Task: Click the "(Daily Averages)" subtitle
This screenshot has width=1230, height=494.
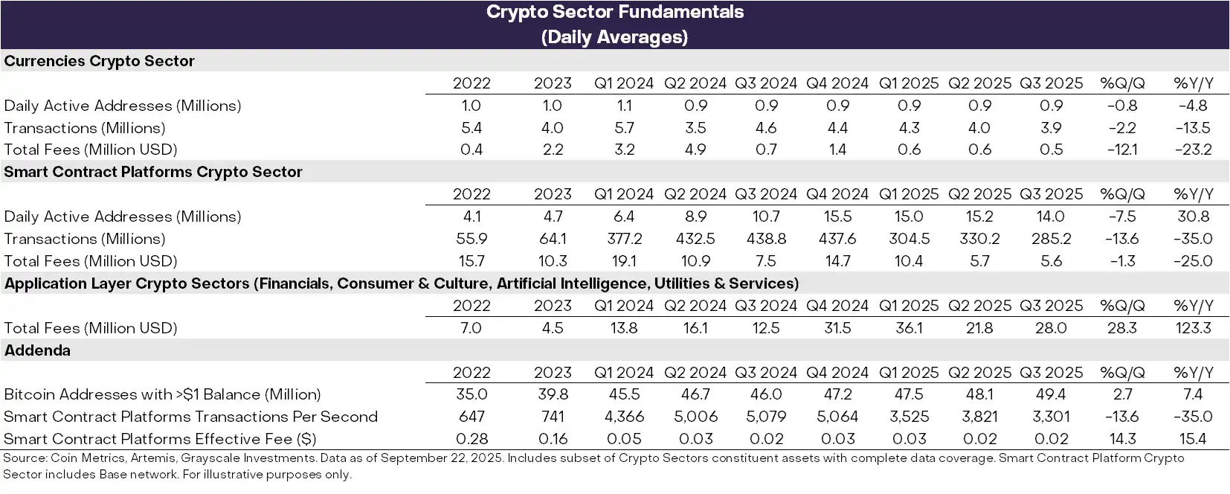Action: click(x=614, y=36)
